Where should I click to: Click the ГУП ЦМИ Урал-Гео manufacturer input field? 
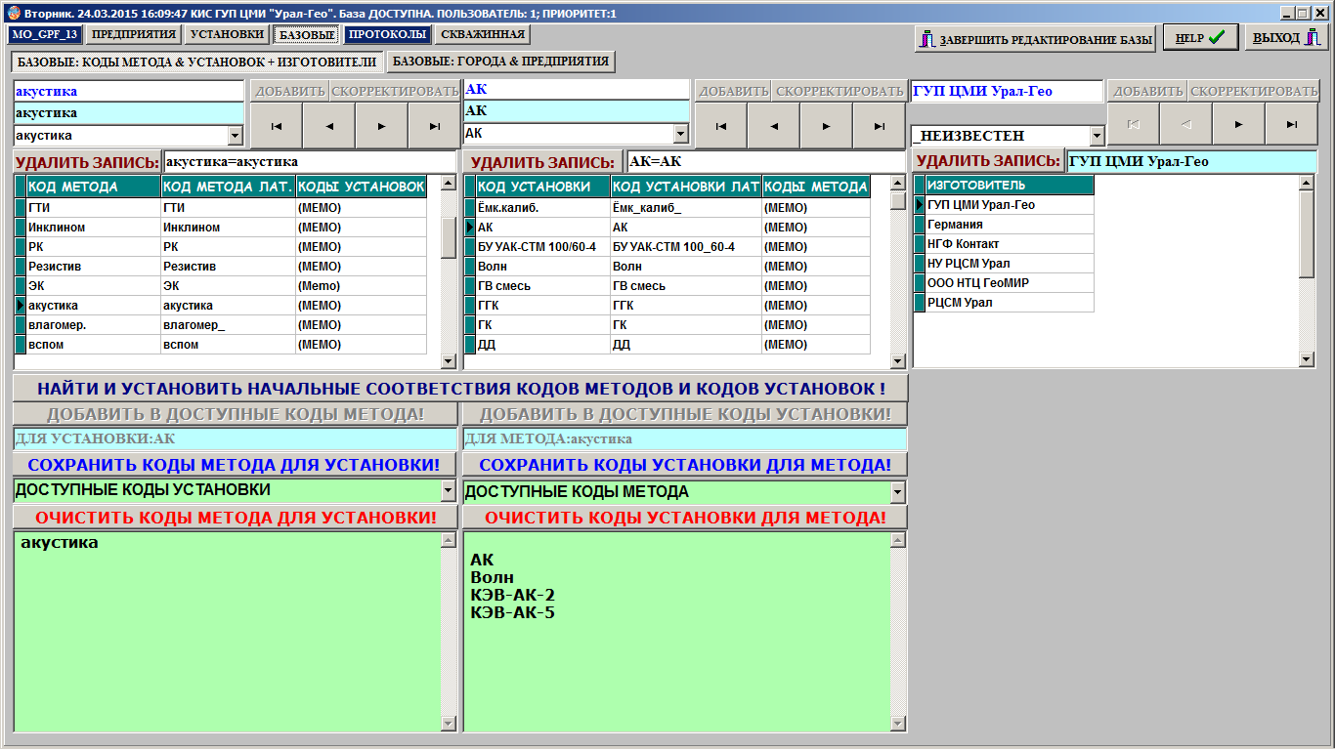point(1008,91)
